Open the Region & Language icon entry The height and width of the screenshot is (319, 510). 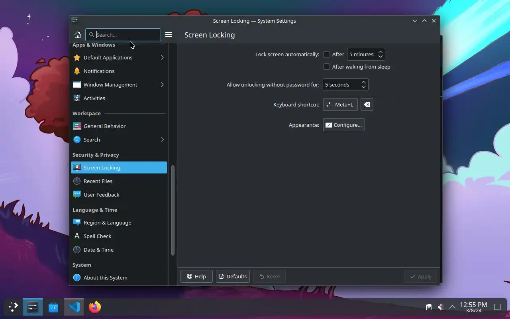pos(77,223)
